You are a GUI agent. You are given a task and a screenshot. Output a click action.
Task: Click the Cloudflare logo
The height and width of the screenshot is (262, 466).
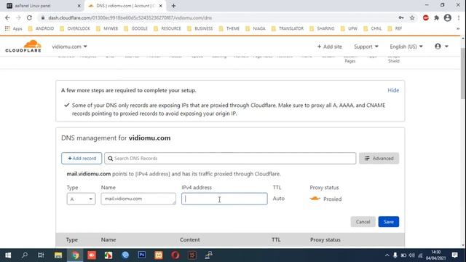point(23,47)
